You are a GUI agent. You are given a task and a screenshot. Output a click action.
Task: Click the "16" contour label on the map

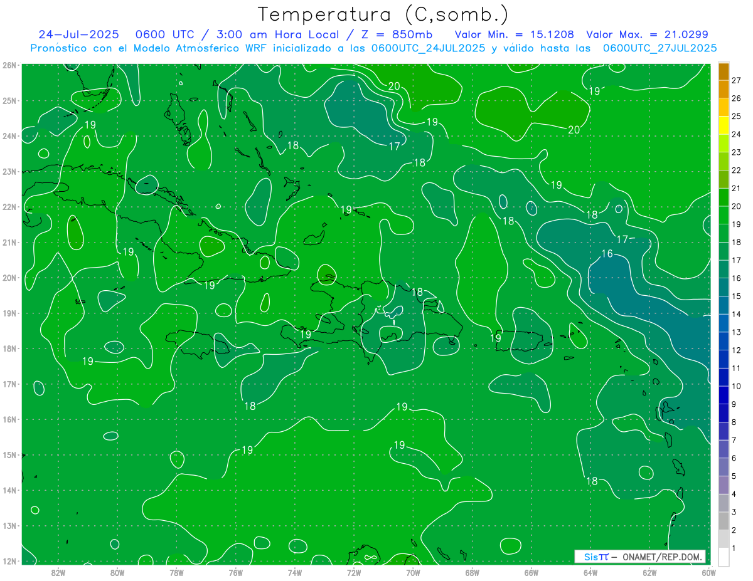pyautogui.click(x=607, y=254)
